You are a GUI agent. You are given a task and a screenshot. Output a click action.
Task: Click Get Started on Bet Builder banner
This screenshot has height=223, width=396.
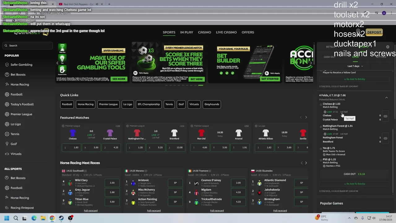[270, 79]
